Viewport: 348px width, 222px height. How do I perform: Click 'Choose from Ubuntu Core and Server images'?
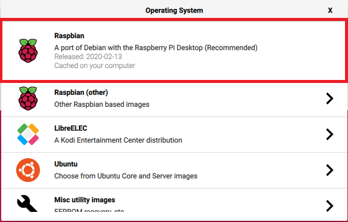coord(126,176)
